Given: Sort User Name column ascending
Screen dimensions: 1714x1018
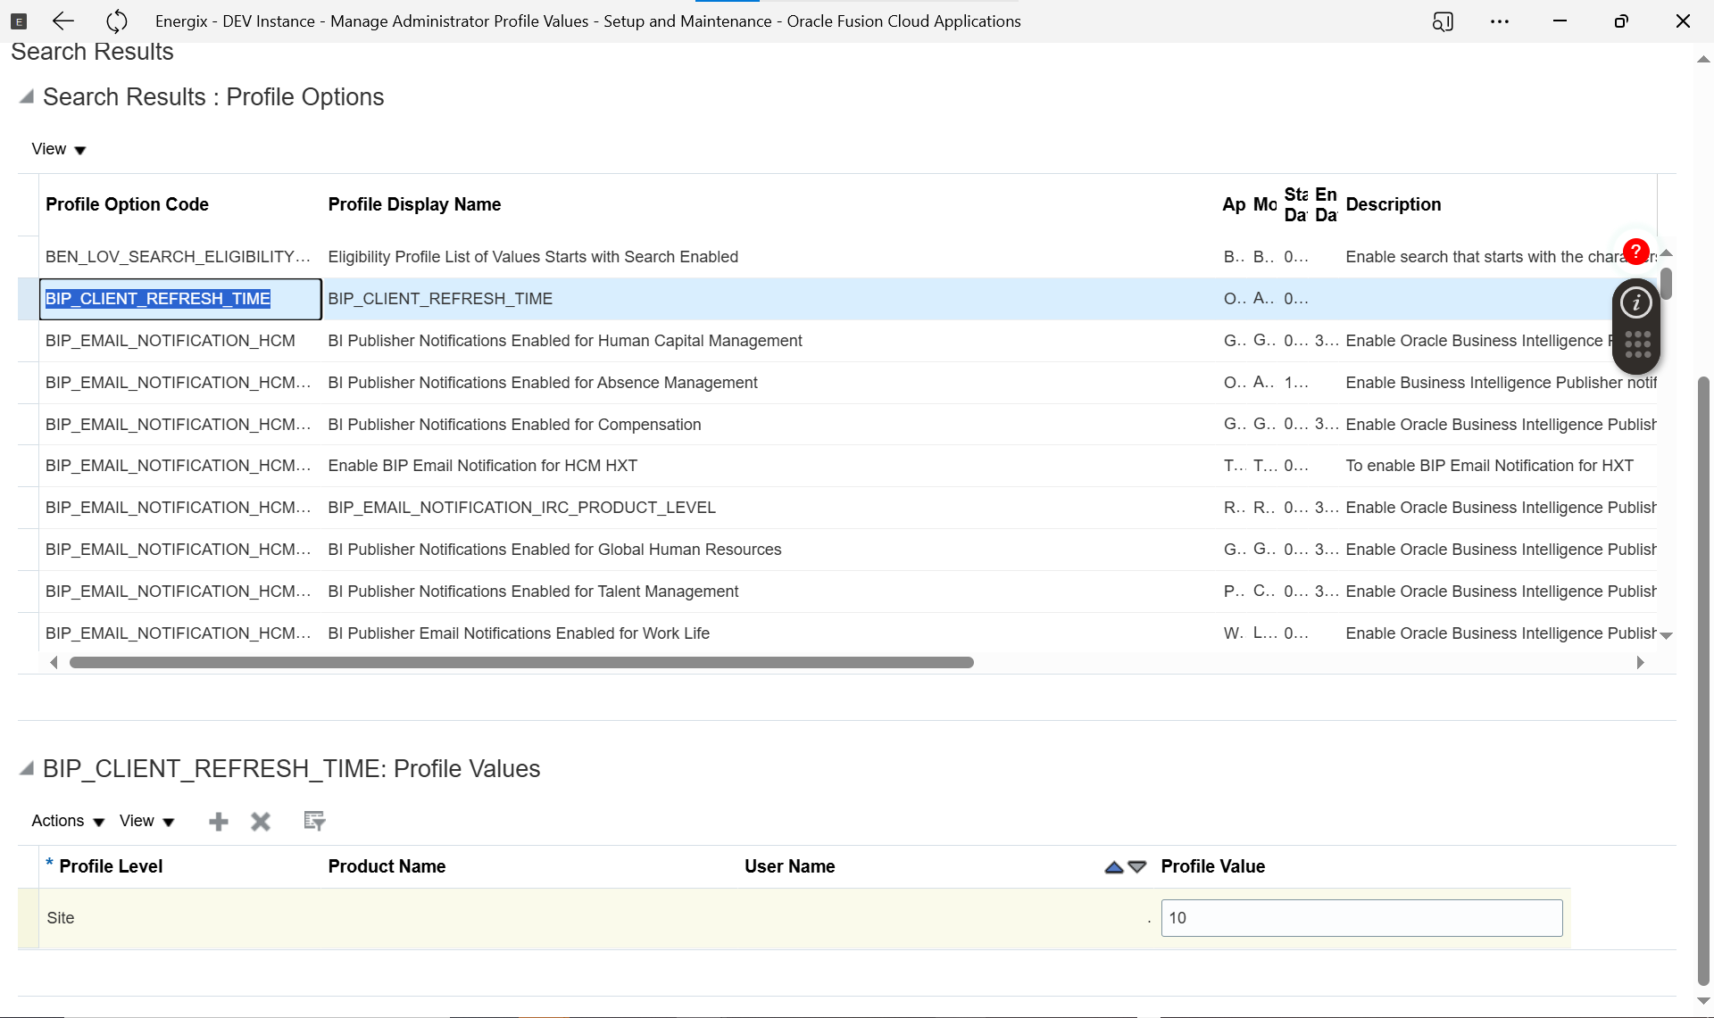Looking at the screenshot, I should (x=1113, y=867).
